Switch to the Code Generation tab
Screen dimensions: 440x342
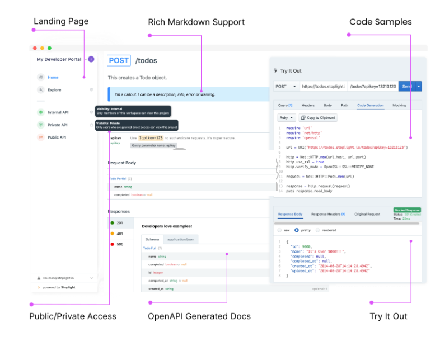[371, 105]
